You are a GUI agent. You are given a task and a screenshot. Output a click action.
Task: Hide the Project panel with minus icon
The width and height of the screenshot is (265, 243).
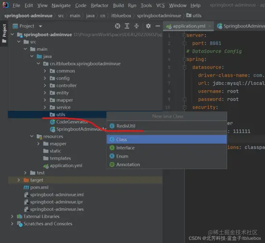click(x=158, y=26)
